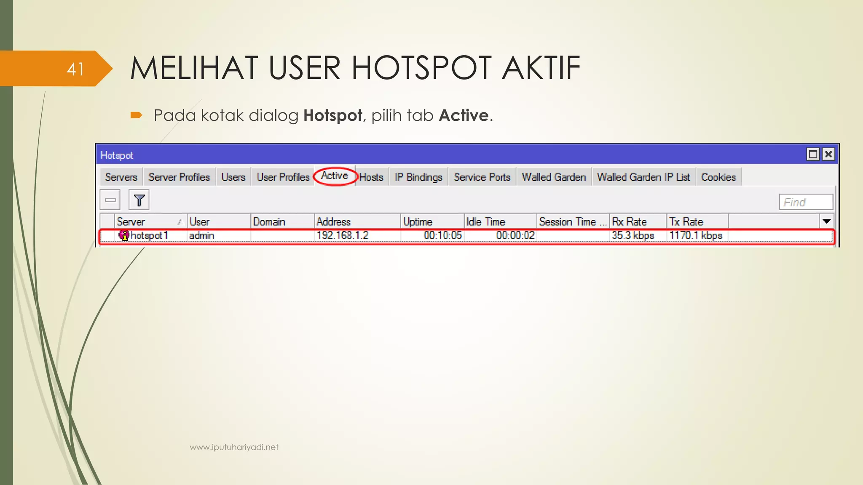Sort by the Idle Time column
Screen dimensions: 863x485
pos(500,221)
